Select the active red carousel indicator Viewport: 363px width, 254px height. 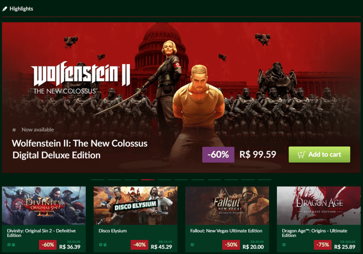coord(148,180)
